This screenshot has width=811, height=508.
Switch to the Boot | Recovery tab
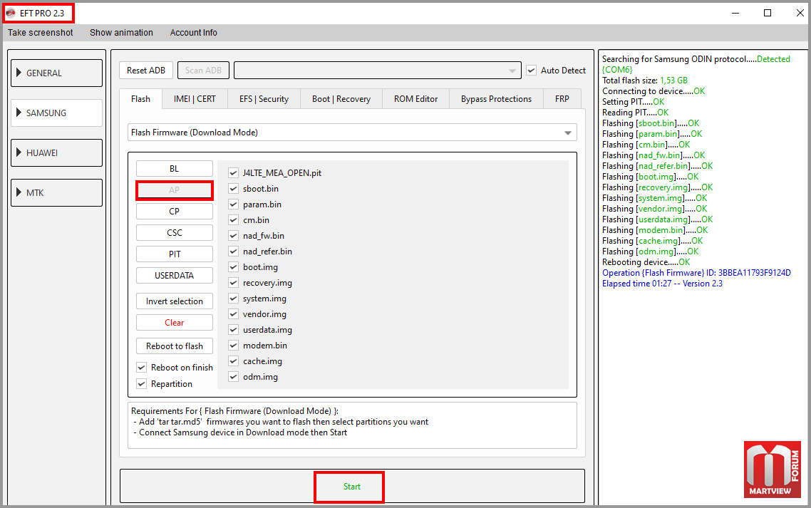[x=341, y=99]
